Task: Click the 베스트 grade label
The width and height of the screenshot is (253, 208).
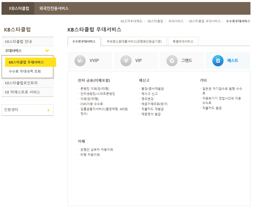Action: pyautogui.click(x=233, y=60)
